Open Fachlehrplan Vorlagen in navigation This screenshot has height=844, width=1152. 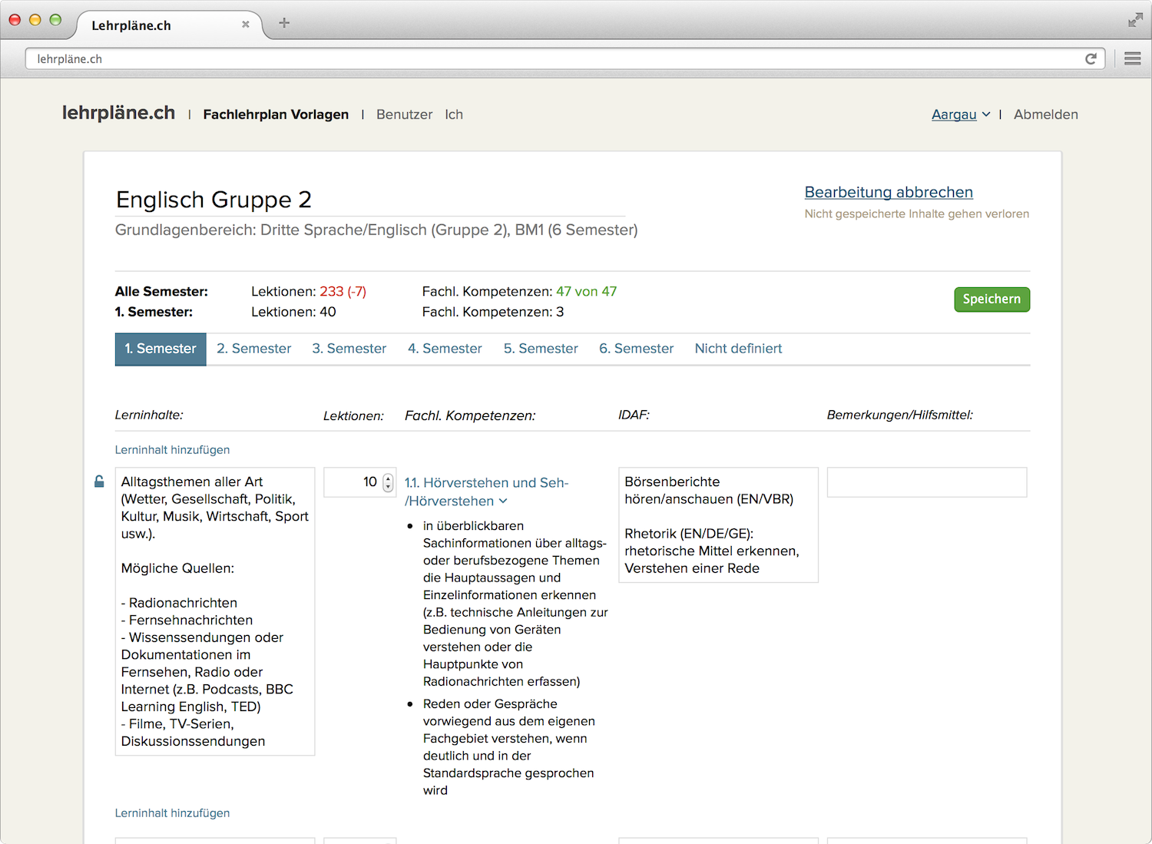tap(276, 114)
